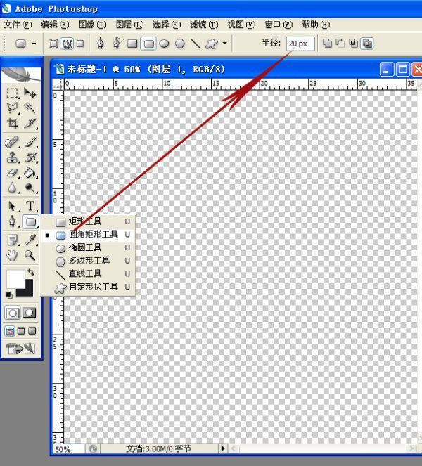Screen dimensions: 422x466
Task: Click the foreground color swatch
Action: click(15, 278)
